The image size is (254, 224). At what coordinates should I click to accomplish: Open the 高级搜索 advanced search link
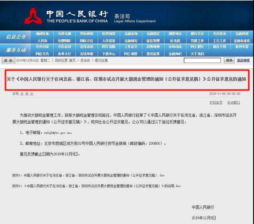point(243,60)
